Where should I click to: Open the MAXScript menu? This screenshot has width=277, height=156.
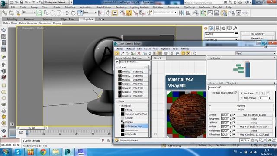point(190,7)
